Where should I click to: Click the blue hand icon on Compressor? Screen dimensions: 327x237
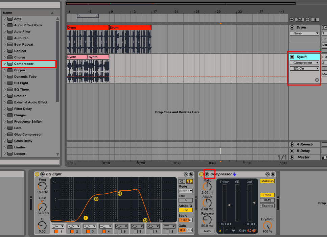tap(235, 174)
